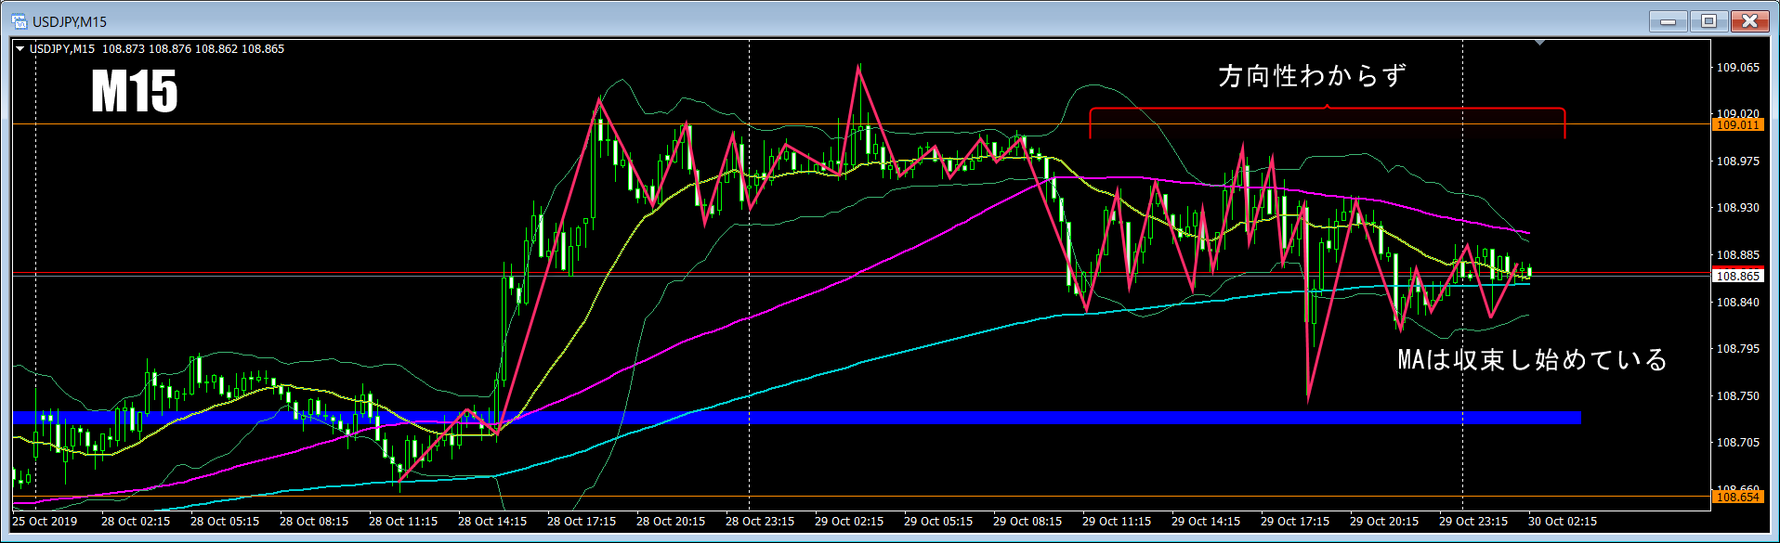Select the MAは収束し始めている text annotation
The height and width of the screenshot is (543, 1780).
1533,359
